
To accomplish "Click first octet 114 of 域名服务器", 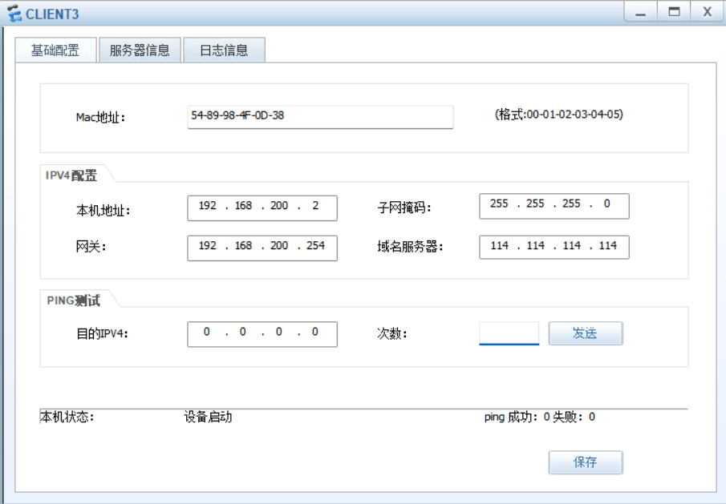I will [499, 246].
